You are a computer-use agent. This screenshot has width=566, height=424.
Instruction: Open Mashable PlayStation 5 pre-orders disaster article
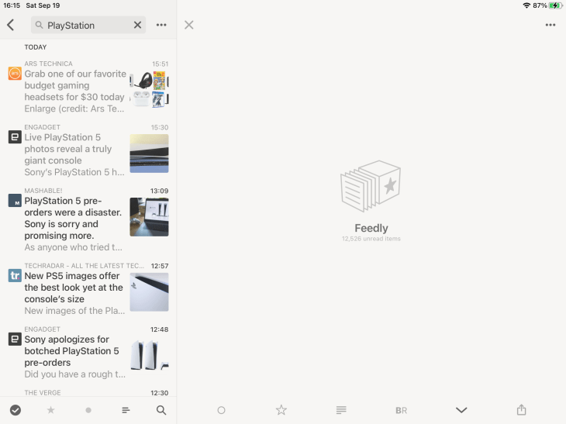pos(88,220)
